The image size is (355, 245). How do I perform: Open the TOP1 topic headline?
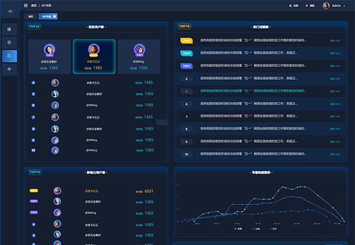254,41
